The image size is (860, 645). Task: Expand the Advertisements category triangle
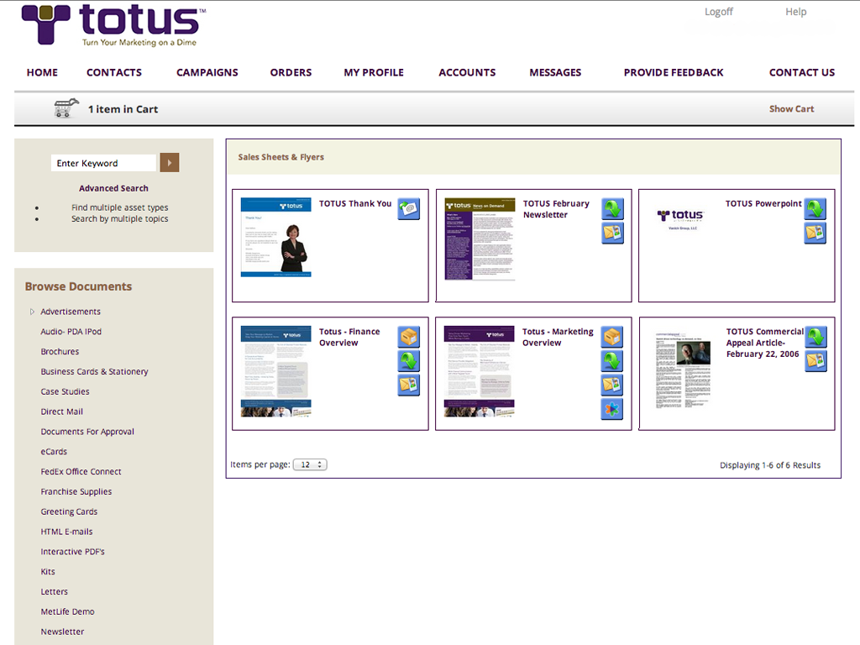tap(32, 312)
